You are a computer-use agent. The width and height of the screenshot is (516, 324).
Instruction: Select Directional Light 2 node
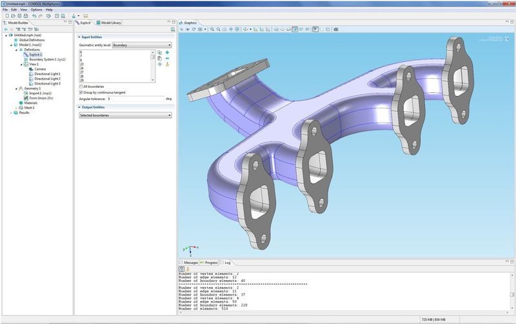point(47,79)
